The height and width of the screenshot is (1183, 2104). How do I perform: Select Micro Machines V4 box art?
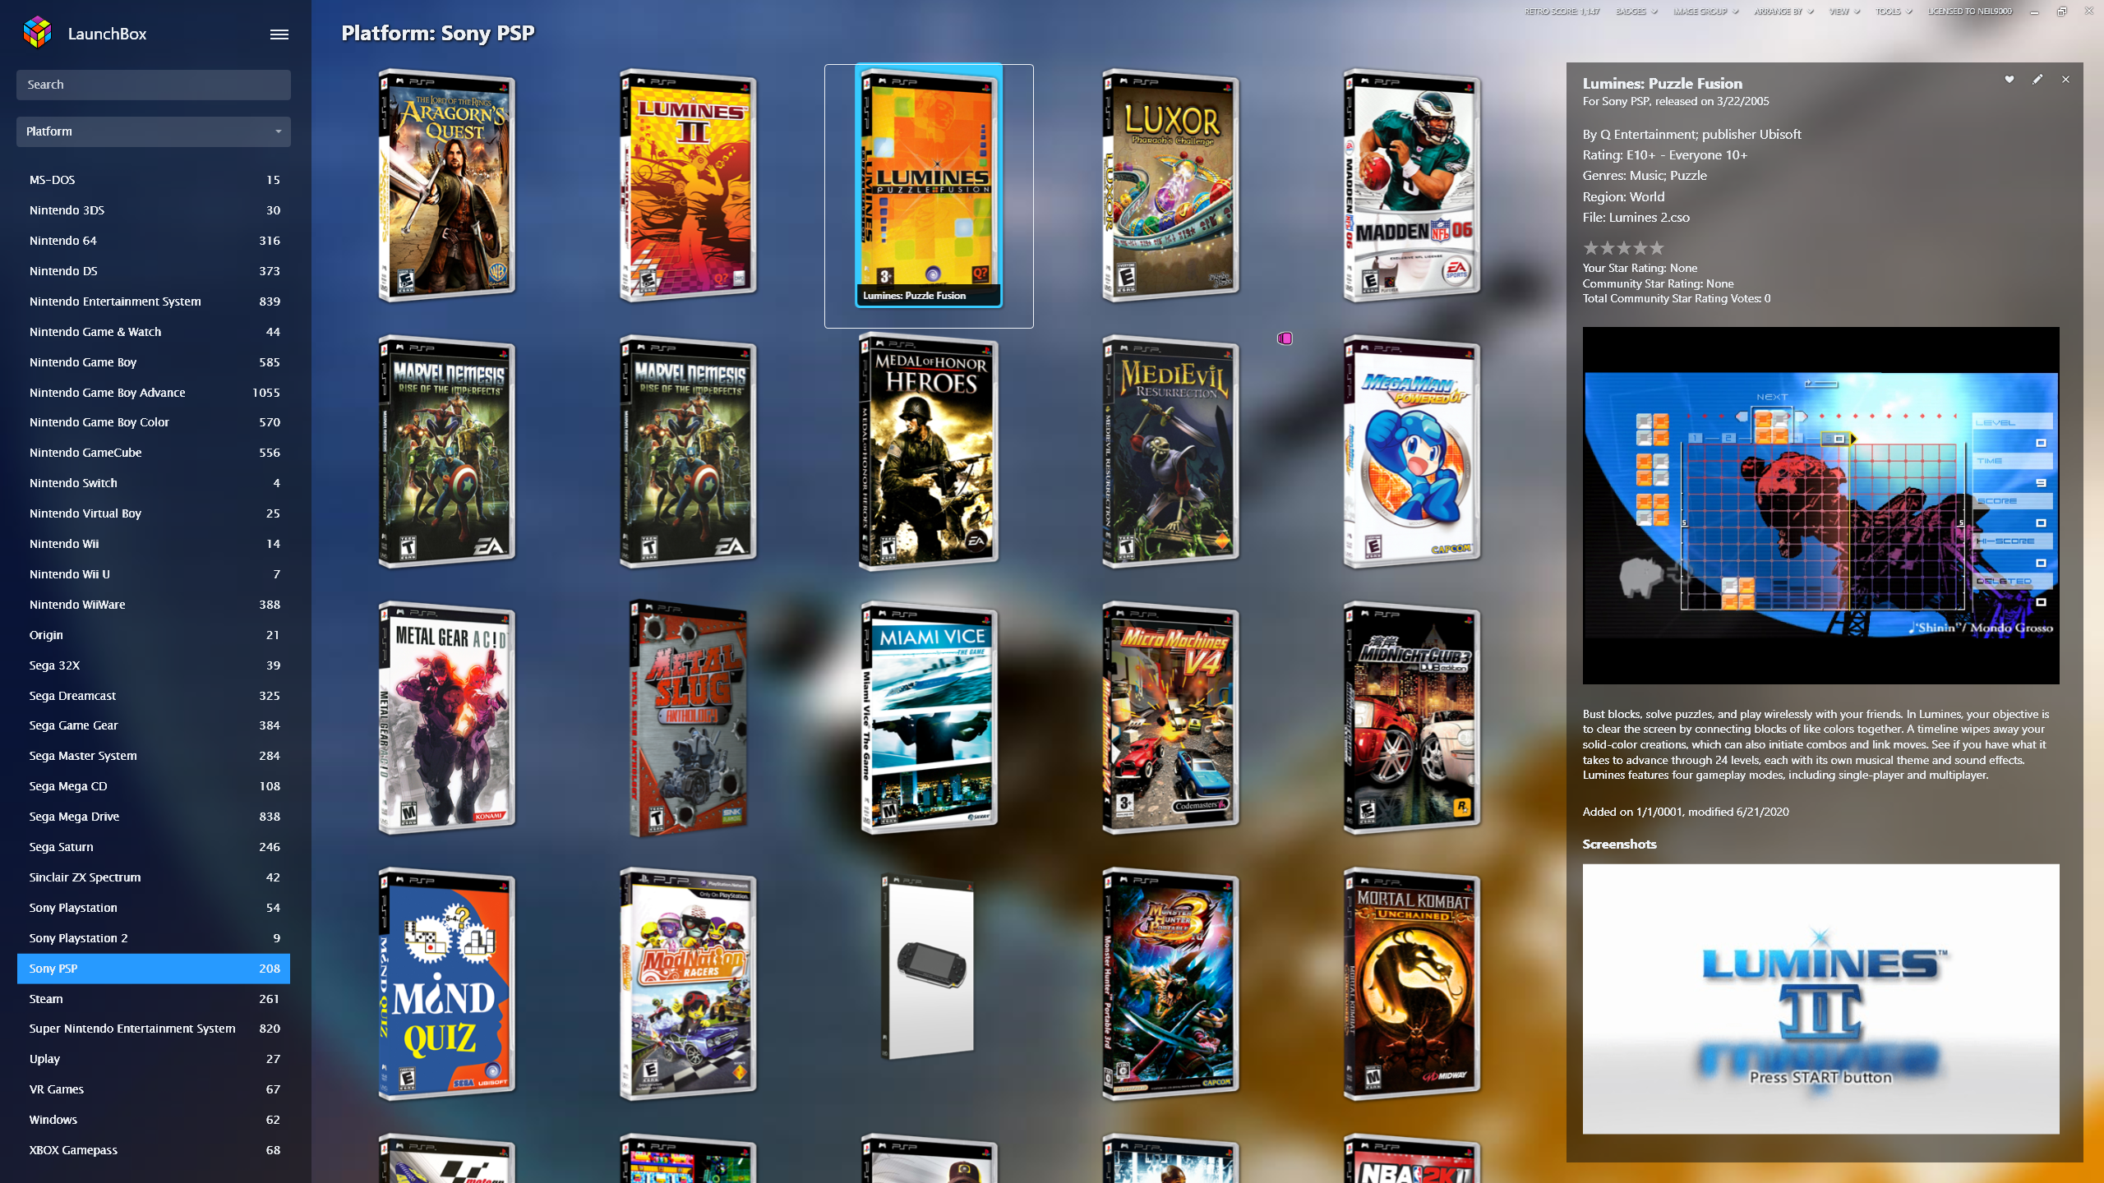(1170, 718)
